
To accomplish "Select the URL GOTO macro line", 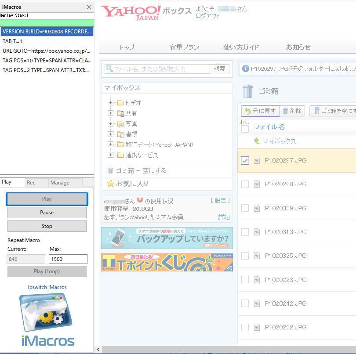I will coord(47,51).
